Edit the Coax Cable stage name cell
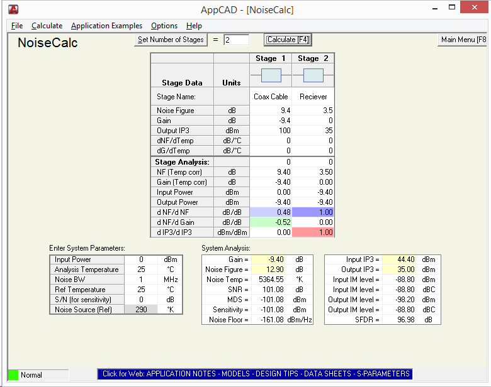 pyautogui.click(x=271, y=97)
